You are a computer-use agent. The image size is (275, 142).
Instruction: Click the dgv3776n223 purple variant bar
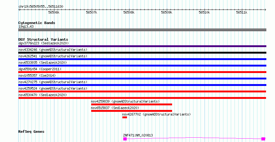pyautogui.click(x=142, y=46)
